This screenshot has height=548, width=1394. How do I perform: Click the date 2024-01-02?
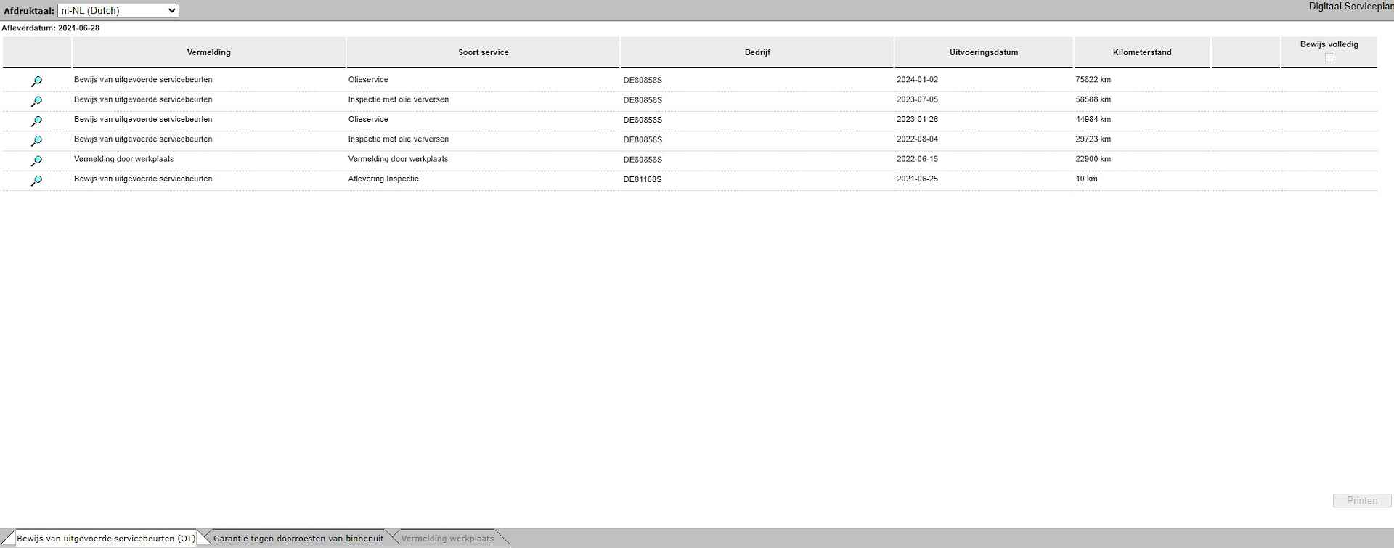[917, 80]
